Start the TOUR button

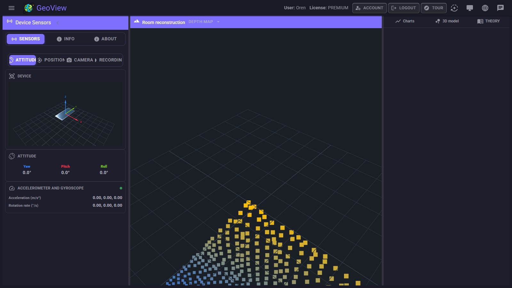click(434, 8)
